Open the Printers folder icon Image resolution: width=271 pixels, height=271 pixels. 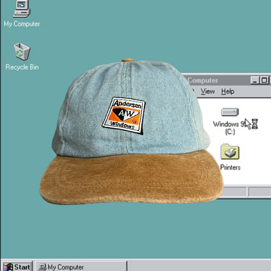230,152
